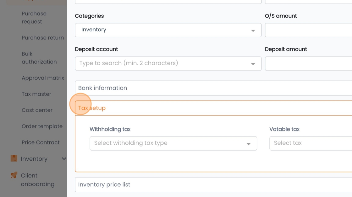Open Order template sidebar item

(x=42, y=126)
